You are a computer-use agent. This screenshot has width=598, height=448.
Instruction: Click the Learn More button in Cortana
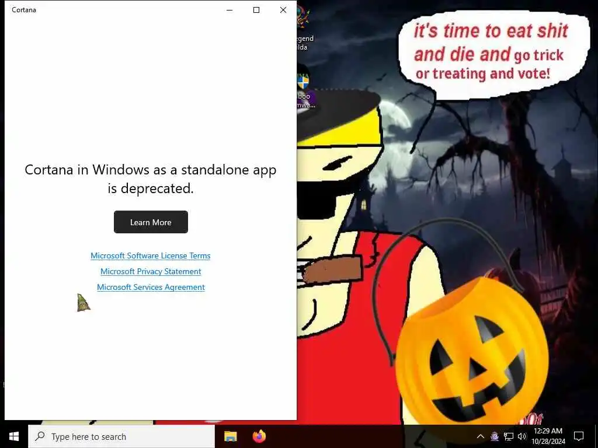click(x=151, y=222)
